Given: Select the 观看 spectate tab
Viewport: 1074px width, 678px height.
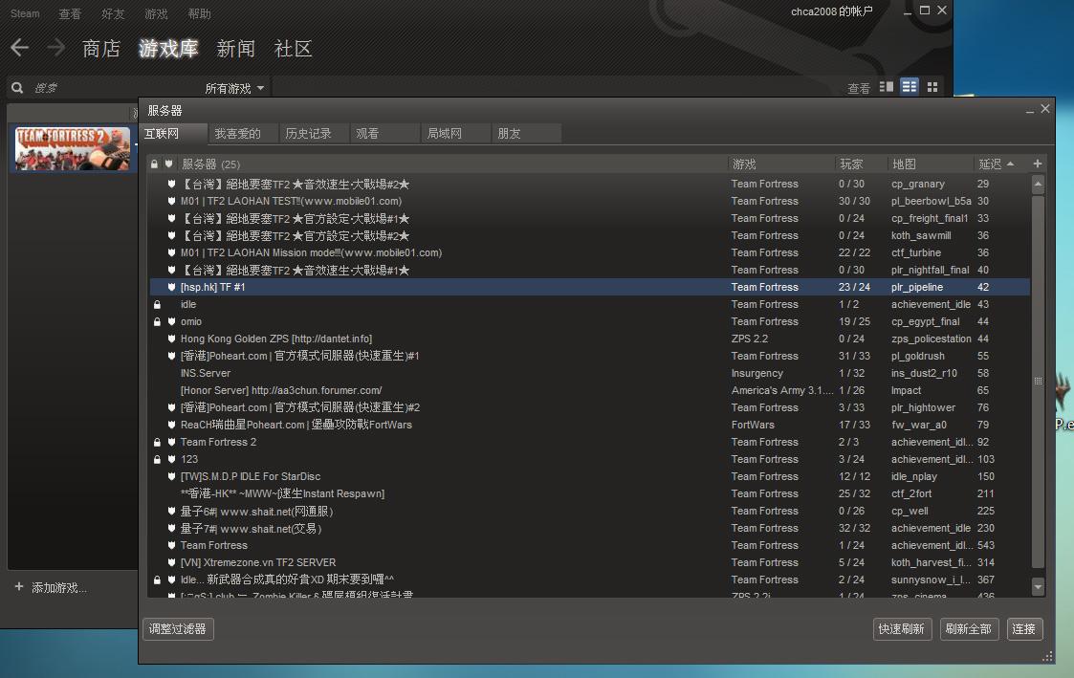Looking at the screenshot, I should pos(385,134).
